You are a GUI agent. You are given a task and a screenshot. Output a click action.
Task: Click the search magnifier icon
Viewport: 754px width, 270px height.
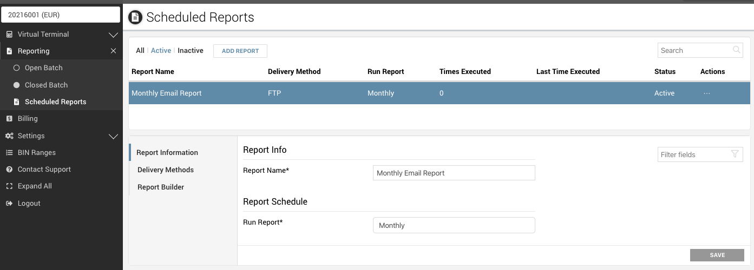737,50
